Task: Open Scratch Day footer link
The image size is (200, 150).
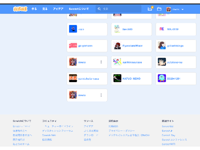Action: (168, 135)
